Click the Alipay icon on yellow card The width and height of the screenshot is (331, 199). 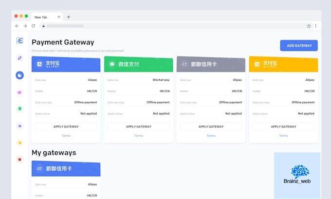[257, 64]
